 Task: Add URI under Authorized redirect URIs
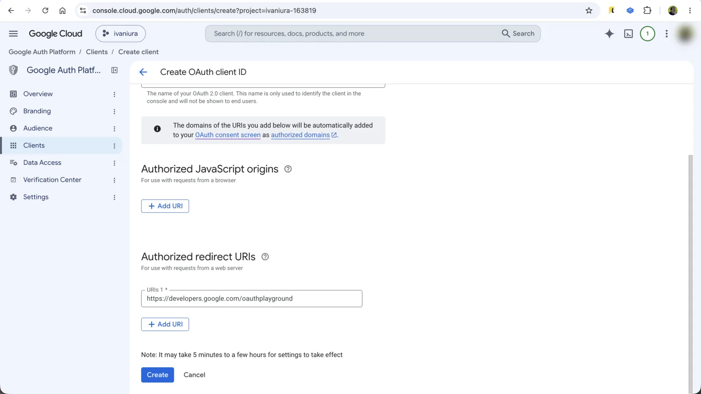coord(165,324)
